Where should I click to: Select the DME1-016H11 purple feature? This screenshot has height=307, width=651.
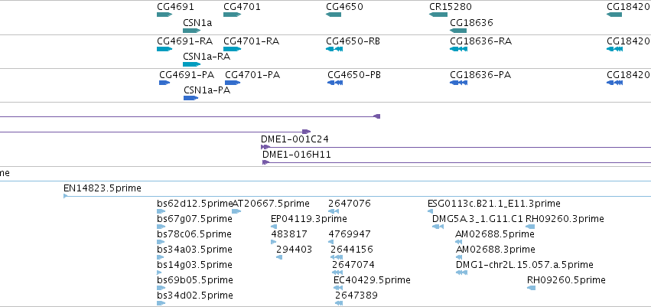point(456,162)
